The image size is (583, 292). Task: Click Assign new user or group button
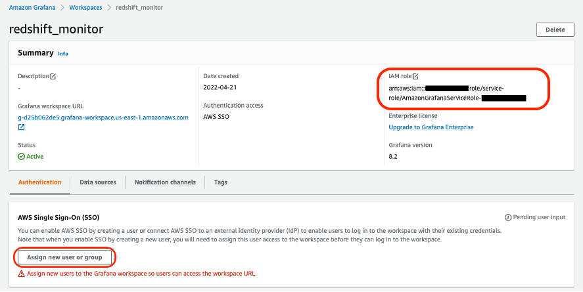click(x=64, y=257)
